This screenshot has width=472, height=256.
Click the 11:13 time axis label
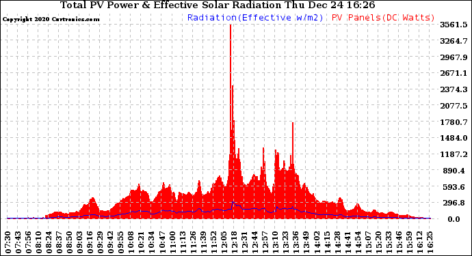coord(183,242)
